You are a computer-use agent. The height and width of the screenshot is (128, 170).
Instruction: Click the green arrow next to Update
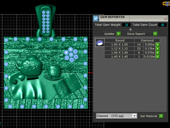pos(119,34)
